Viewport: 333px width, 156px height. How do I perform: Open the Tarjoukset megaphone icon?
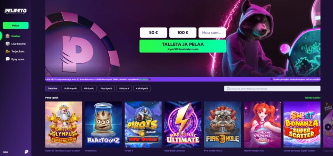tap(8, 51)
